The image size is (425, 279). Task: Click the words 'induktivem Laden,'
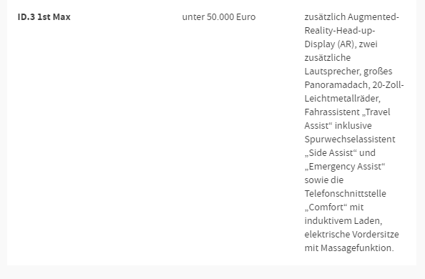click(343, 221)
